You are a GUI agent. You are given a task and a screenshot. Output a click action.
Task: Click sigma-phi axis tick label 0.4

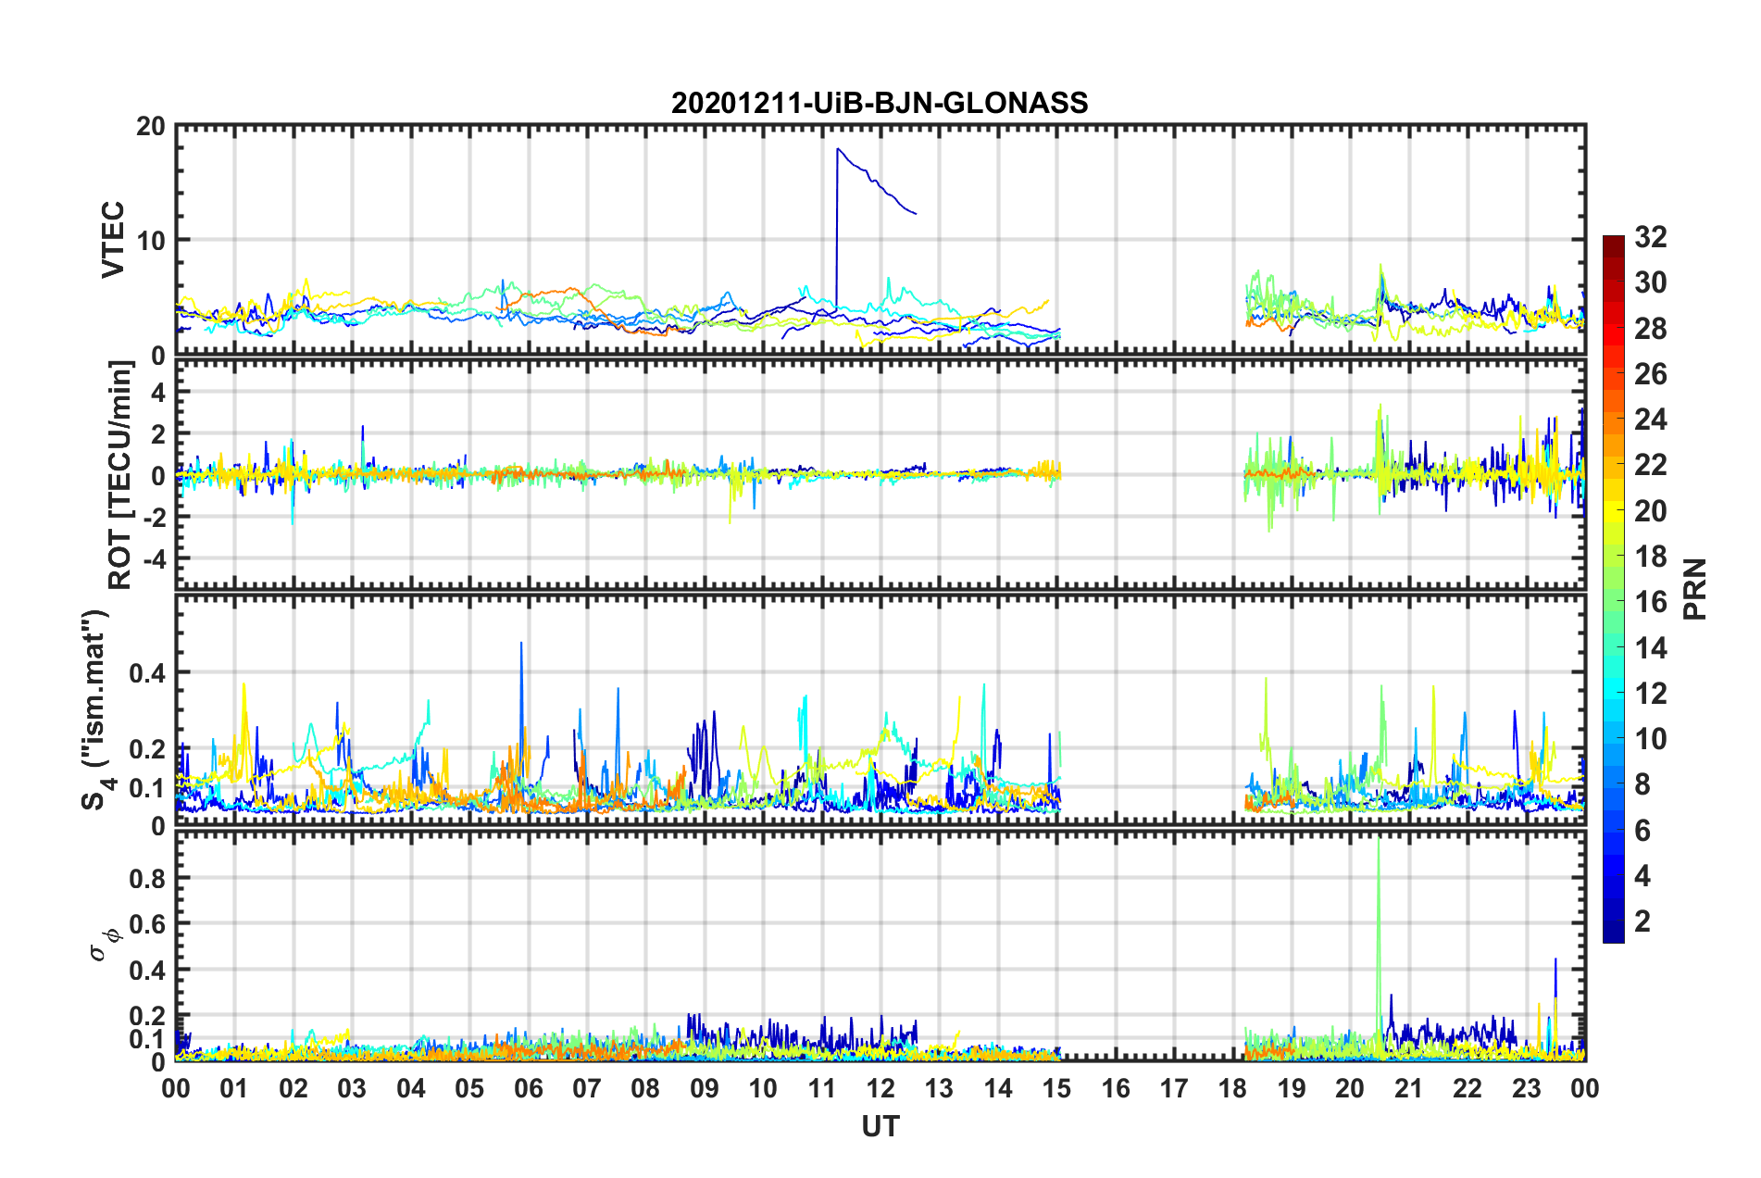point(148,971)
